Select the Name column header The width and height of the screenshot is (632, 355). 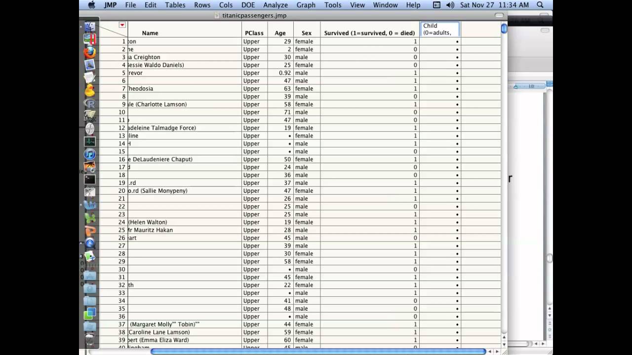coord(150,33)
